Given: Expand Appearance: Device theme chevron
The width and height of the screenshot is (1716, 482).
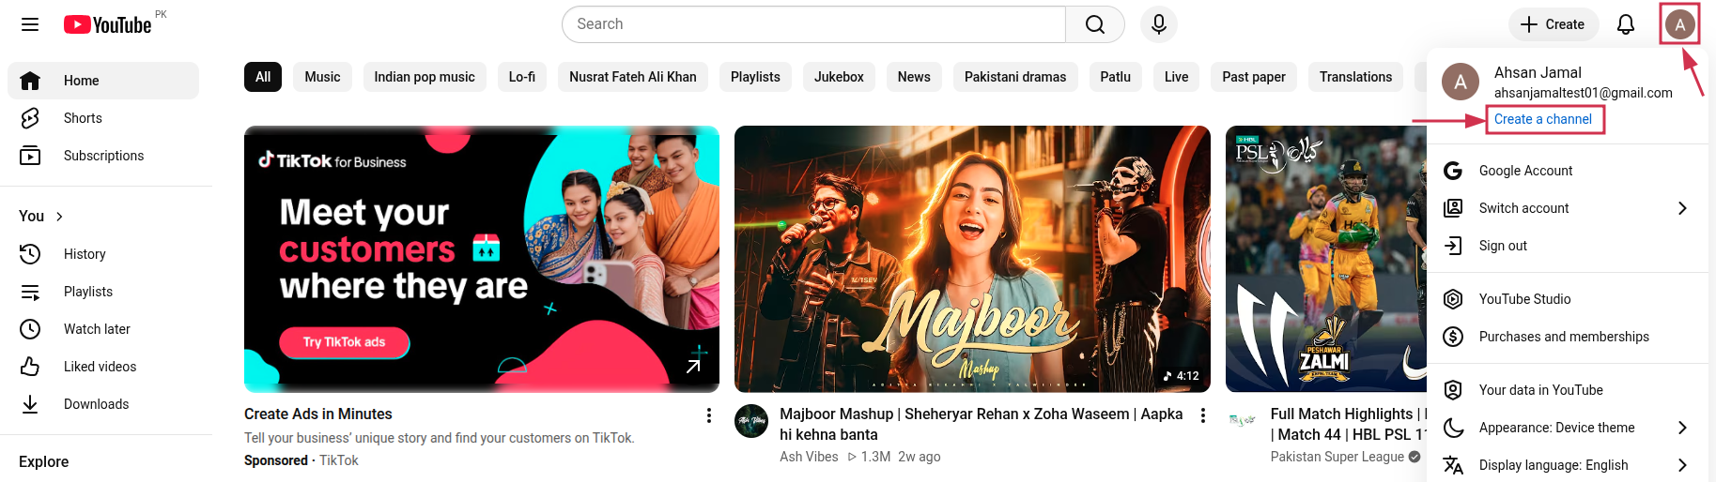Looking at the screenshot, I should click(x=1682, y=428).
